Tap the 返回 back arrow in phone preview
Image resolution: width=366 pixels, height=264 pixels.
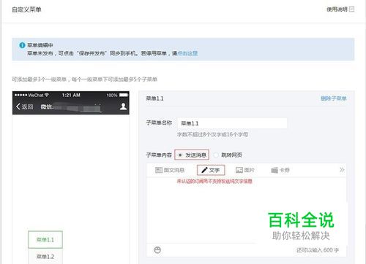coord(25,106)
